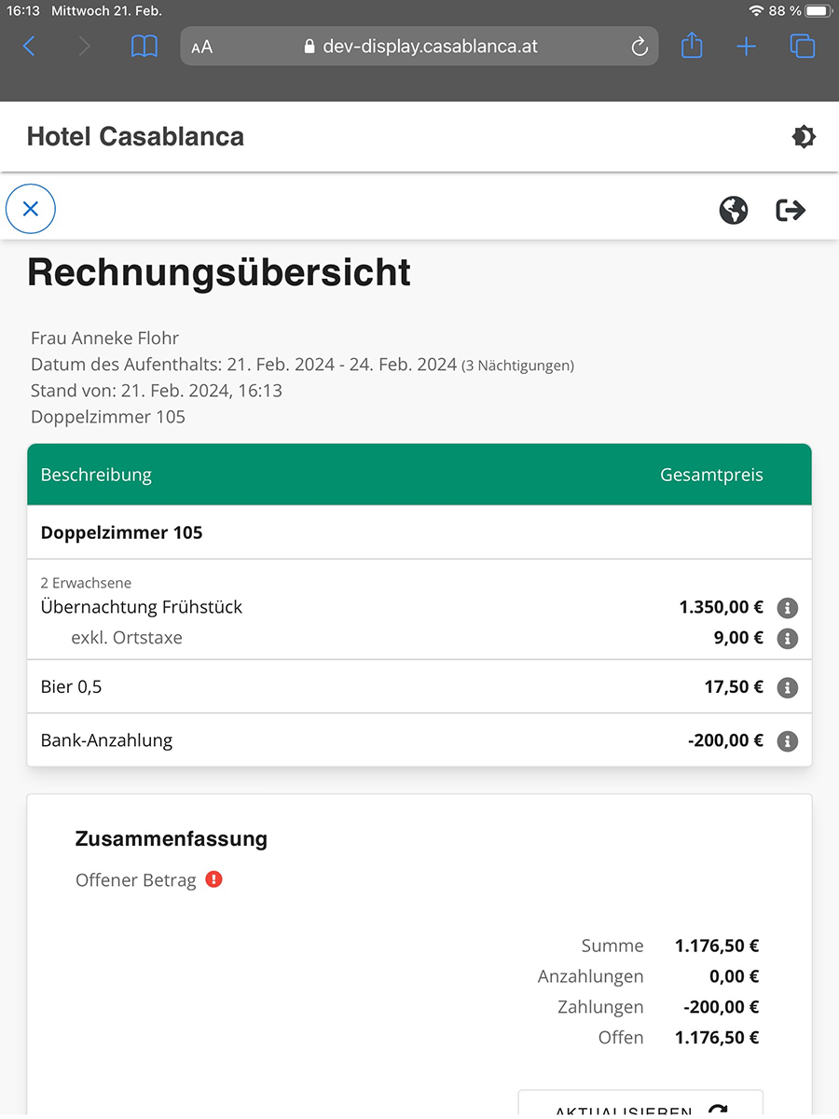The height and width of the screenshot is (1119, 839).
Task: Click info icon next to Ortstaxe amount
Action: pyautogui.click(x=788, y=639)
